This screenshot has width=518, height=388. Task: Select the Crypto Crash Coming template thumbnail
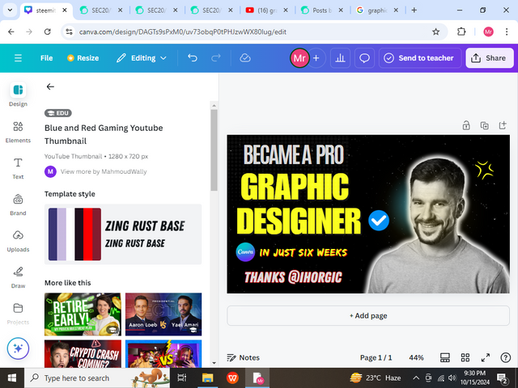83,354
